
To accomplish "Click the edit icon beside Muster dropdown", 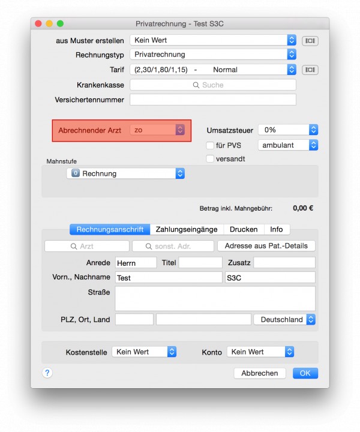I will (310, 41).
